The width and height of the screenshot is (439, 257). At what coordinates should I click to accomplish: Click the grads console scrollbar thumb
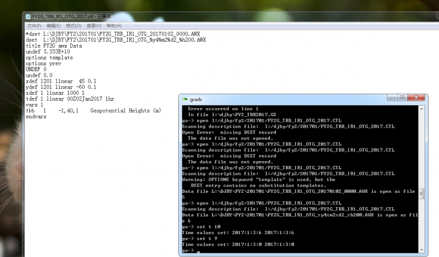point(421,194)
